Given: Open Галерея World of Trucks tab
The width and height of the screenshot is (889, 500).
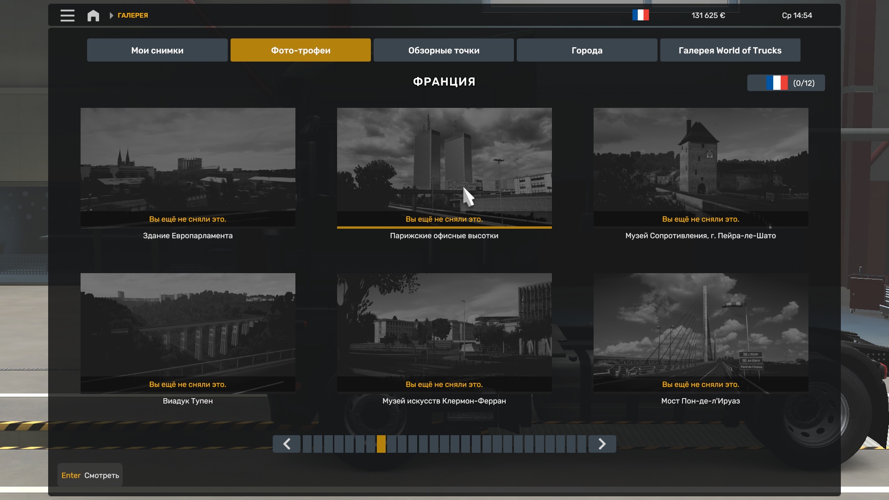Looking at the screenshot, I should tap(730, 50).
